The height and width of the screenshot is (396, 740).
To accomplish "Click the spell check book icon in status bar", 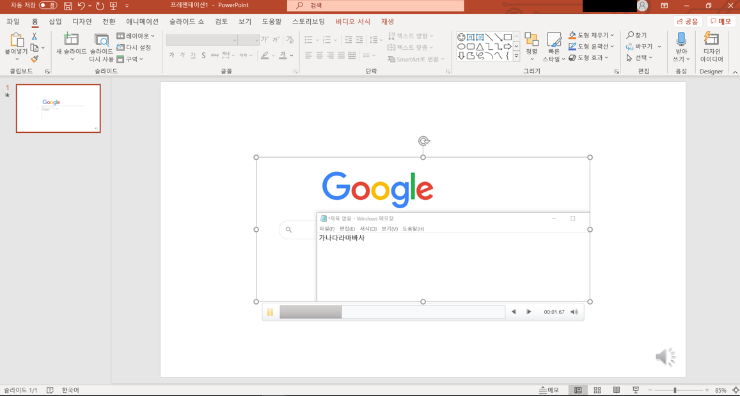I will [51, 390].
